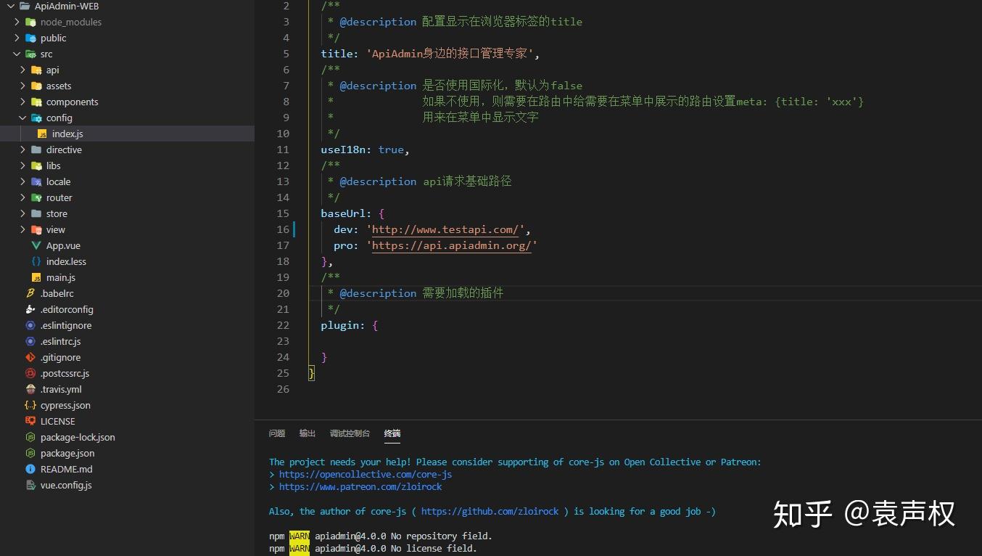Click the .travis.yml Travis CI file
982x556 pixels.
coord(62,389)
